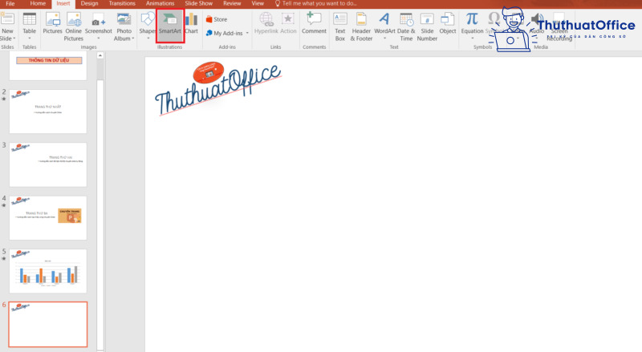The width and height of the screenshot is (642, 352).
Task: Select the Insert tab
Action: tap(63, 4)
